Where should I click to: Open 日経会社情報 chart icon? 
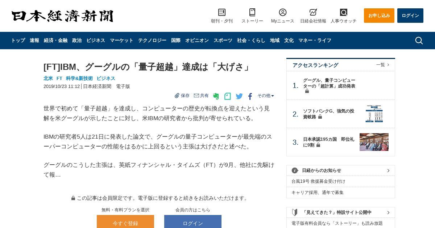pos(313,12)
